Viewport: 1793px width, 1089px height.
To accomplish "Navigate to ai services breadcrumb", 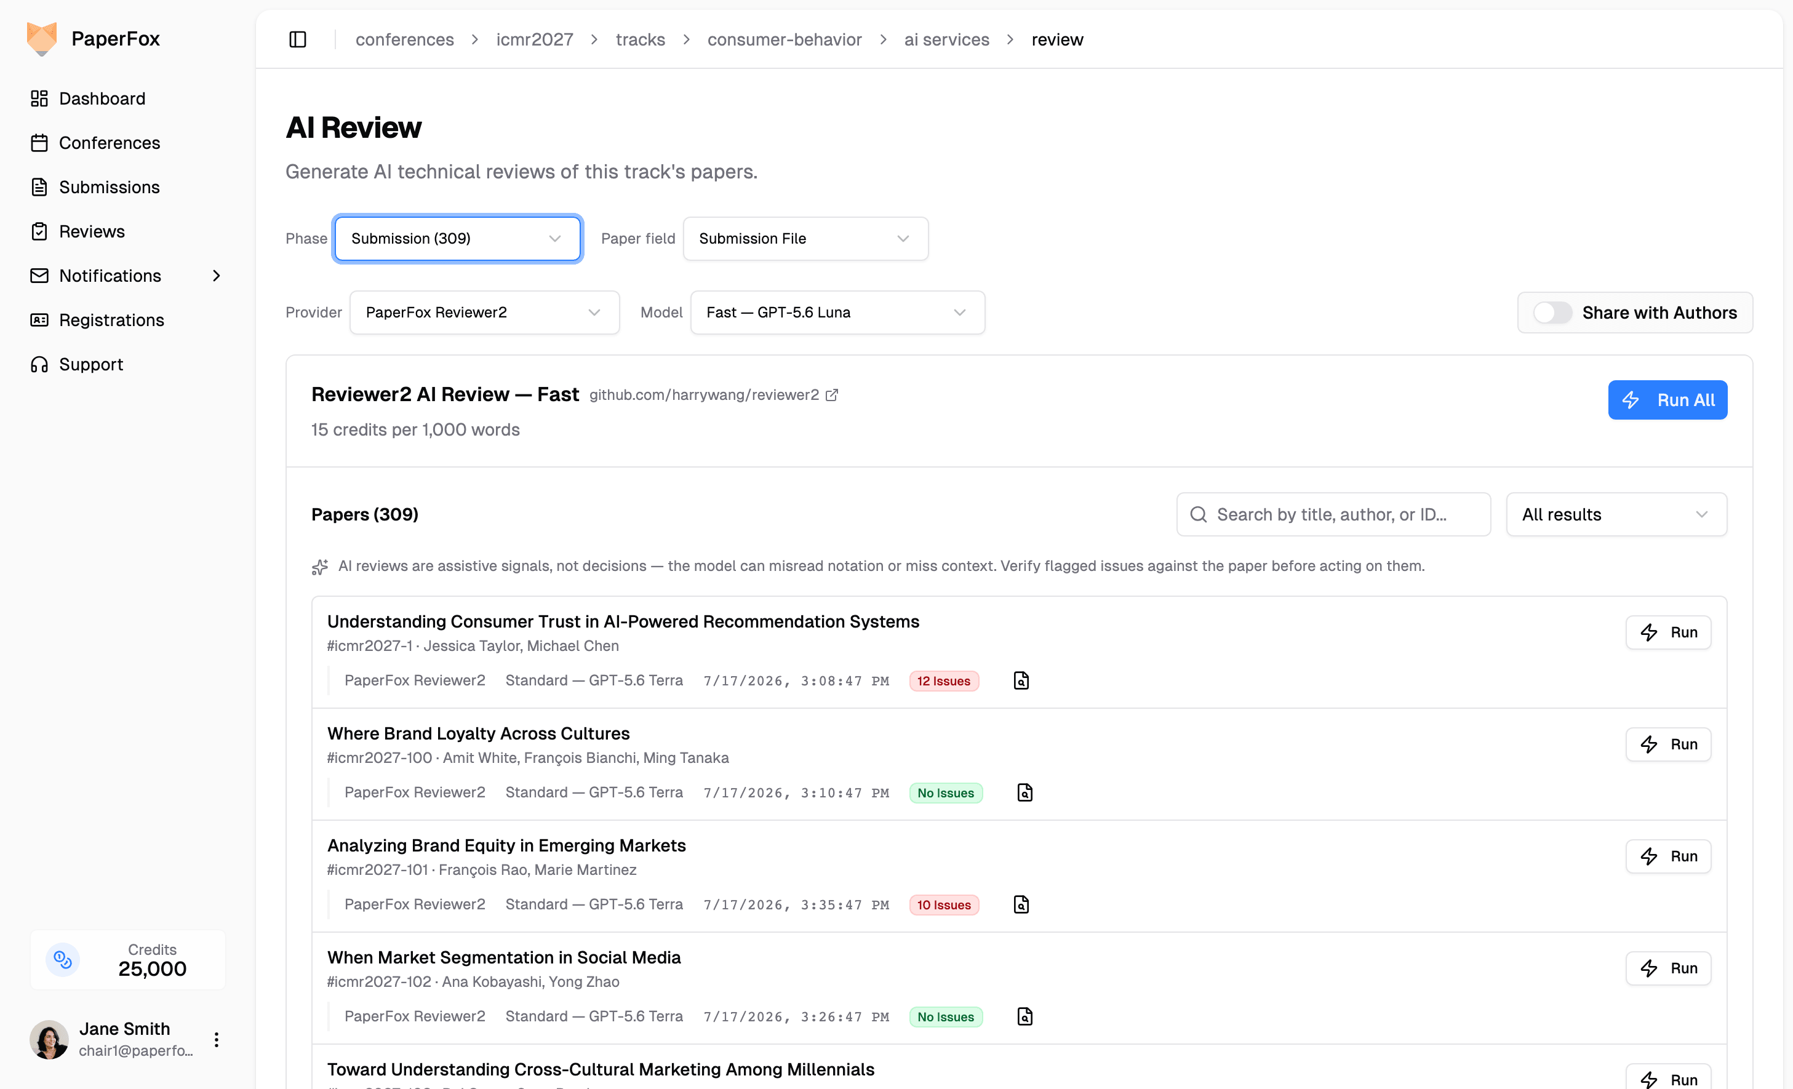I will coord(947,39).
